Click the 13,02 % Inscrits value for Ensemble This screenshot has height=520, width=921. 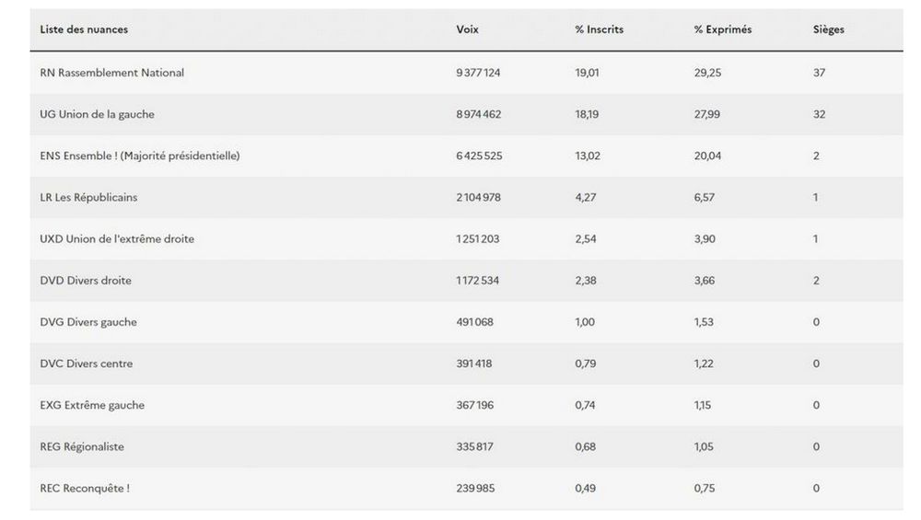pos(588,156)
